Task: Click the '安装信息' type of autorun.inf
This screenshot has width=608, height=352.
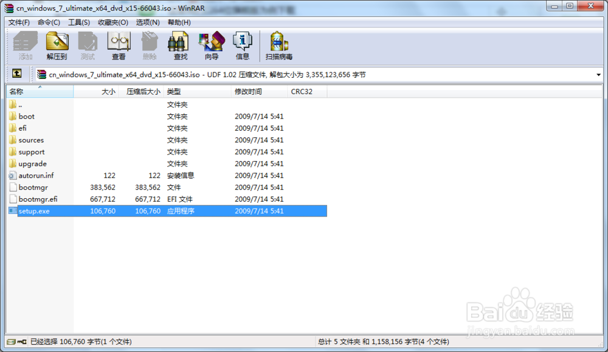Action: 181,175
